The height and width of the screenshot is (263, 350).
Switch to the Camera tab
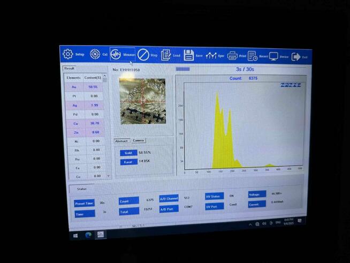pos(138,140)
